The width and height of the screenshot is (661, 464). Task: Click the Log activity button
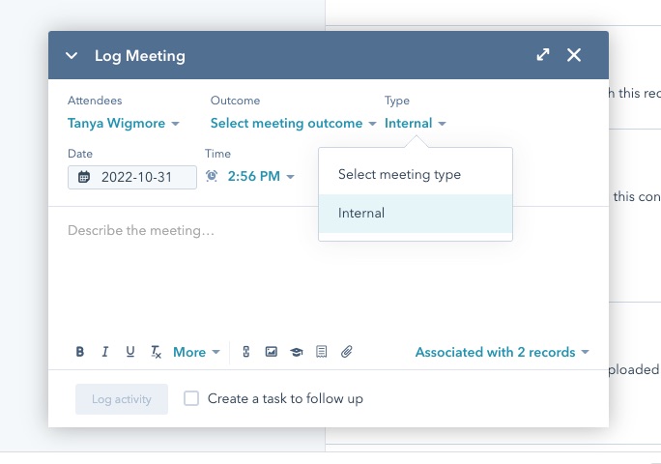pyautogui.click(x=122, y=399)
